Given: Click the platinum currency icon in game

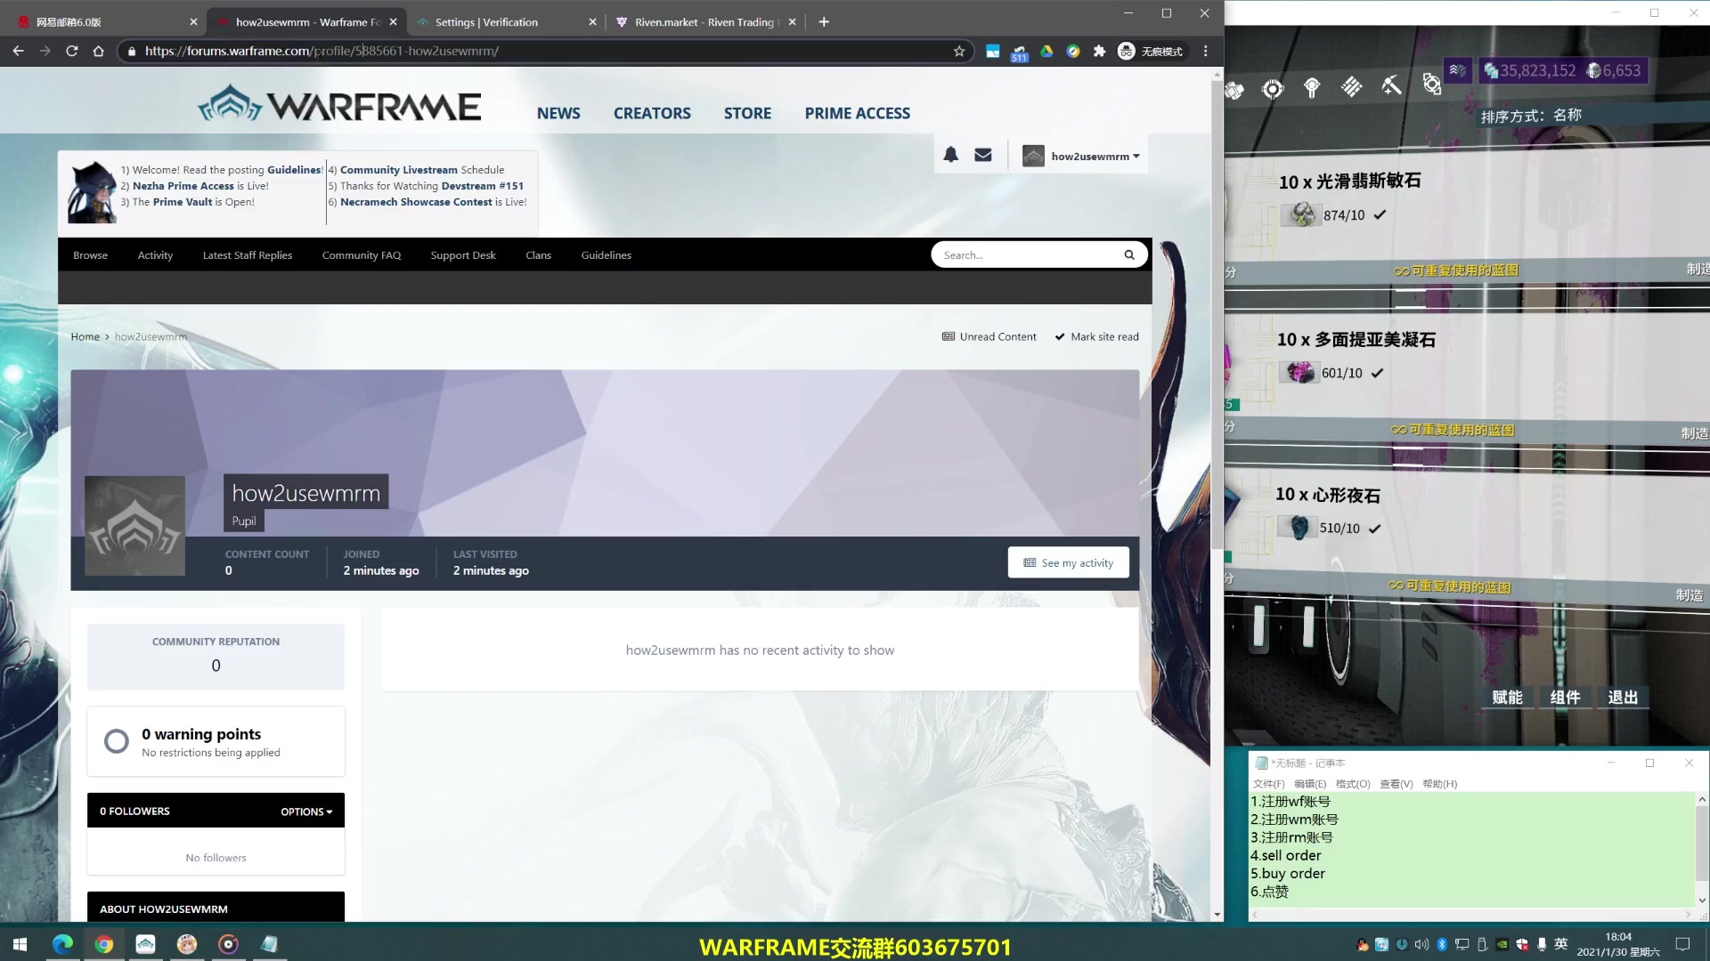Looking at the screenshot, I should point(1594,70).
